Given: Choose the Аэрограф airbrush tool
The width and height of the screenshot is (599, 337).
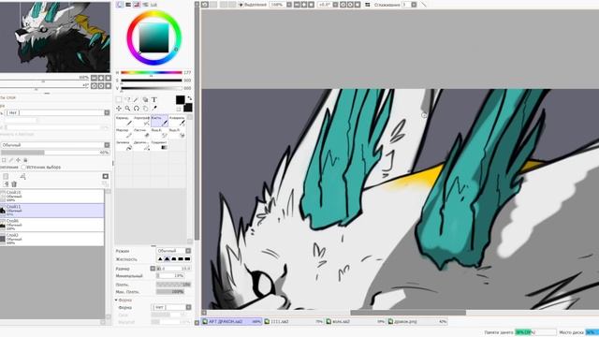Looking at the screenshot, I should coord(141,121).
